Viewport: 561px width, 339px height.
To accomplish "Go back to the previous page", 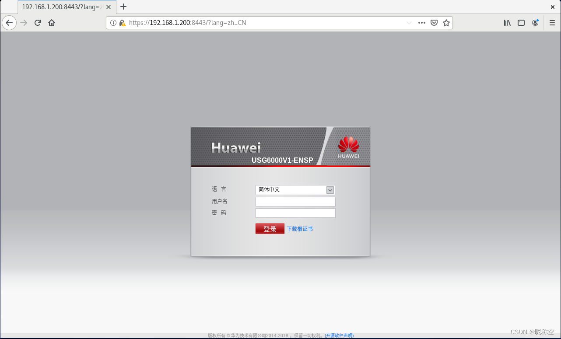I will click(9, 23).
